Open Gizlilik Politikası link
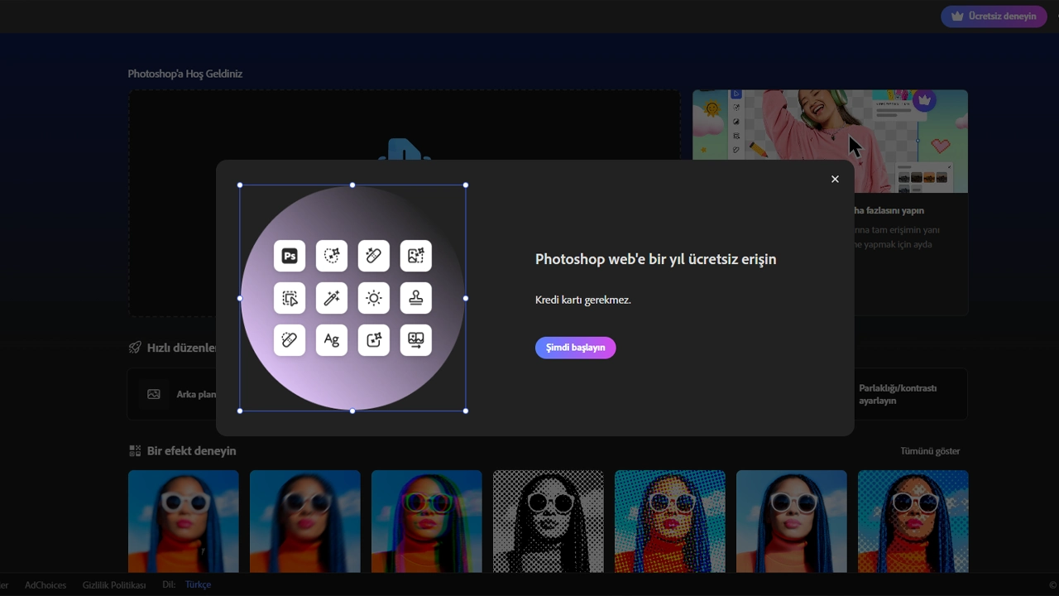The width and height of the screenshot is (1059, 596). click(113, 584)
